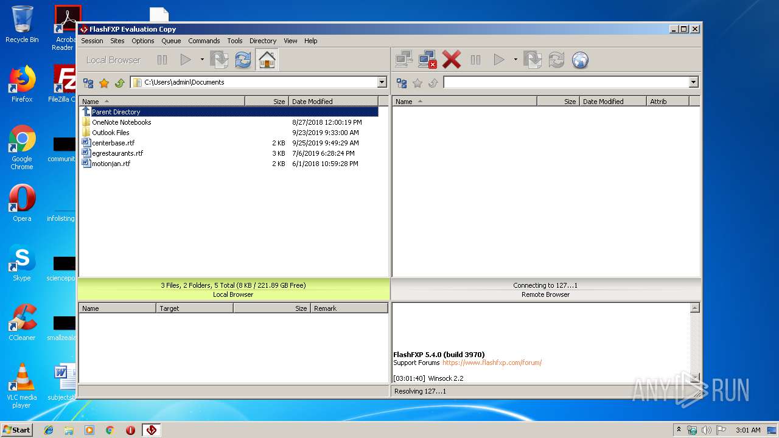Click the FlashFXP taskbar button
This screenshot has width=779, height=438.
coord(152,430)
